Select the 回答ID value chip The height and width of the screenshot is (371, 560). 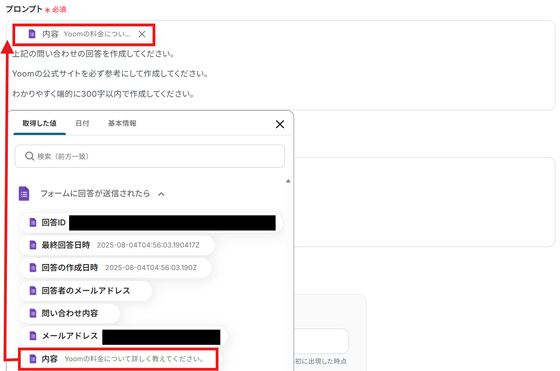tap(151, 223)
